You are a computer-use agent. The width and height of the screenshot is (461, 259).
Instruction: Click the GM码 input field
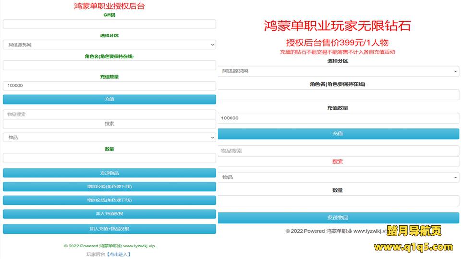coord(109,24)
